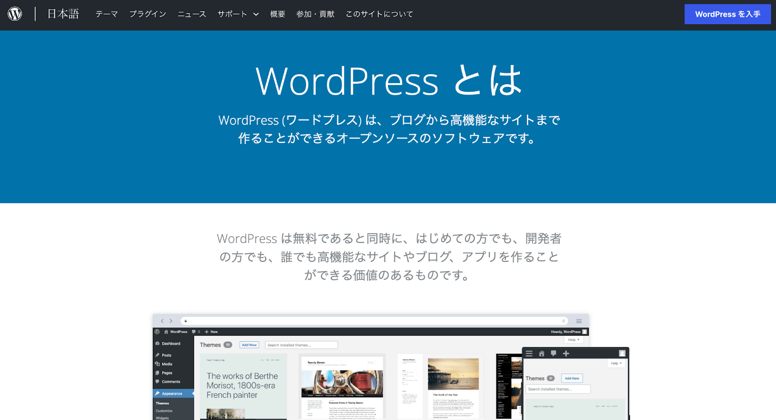The width and height of the screenshot is (776, 420).
Task: Click the mobile mockup Search installed themes field
Action: (x=558, y=389)
